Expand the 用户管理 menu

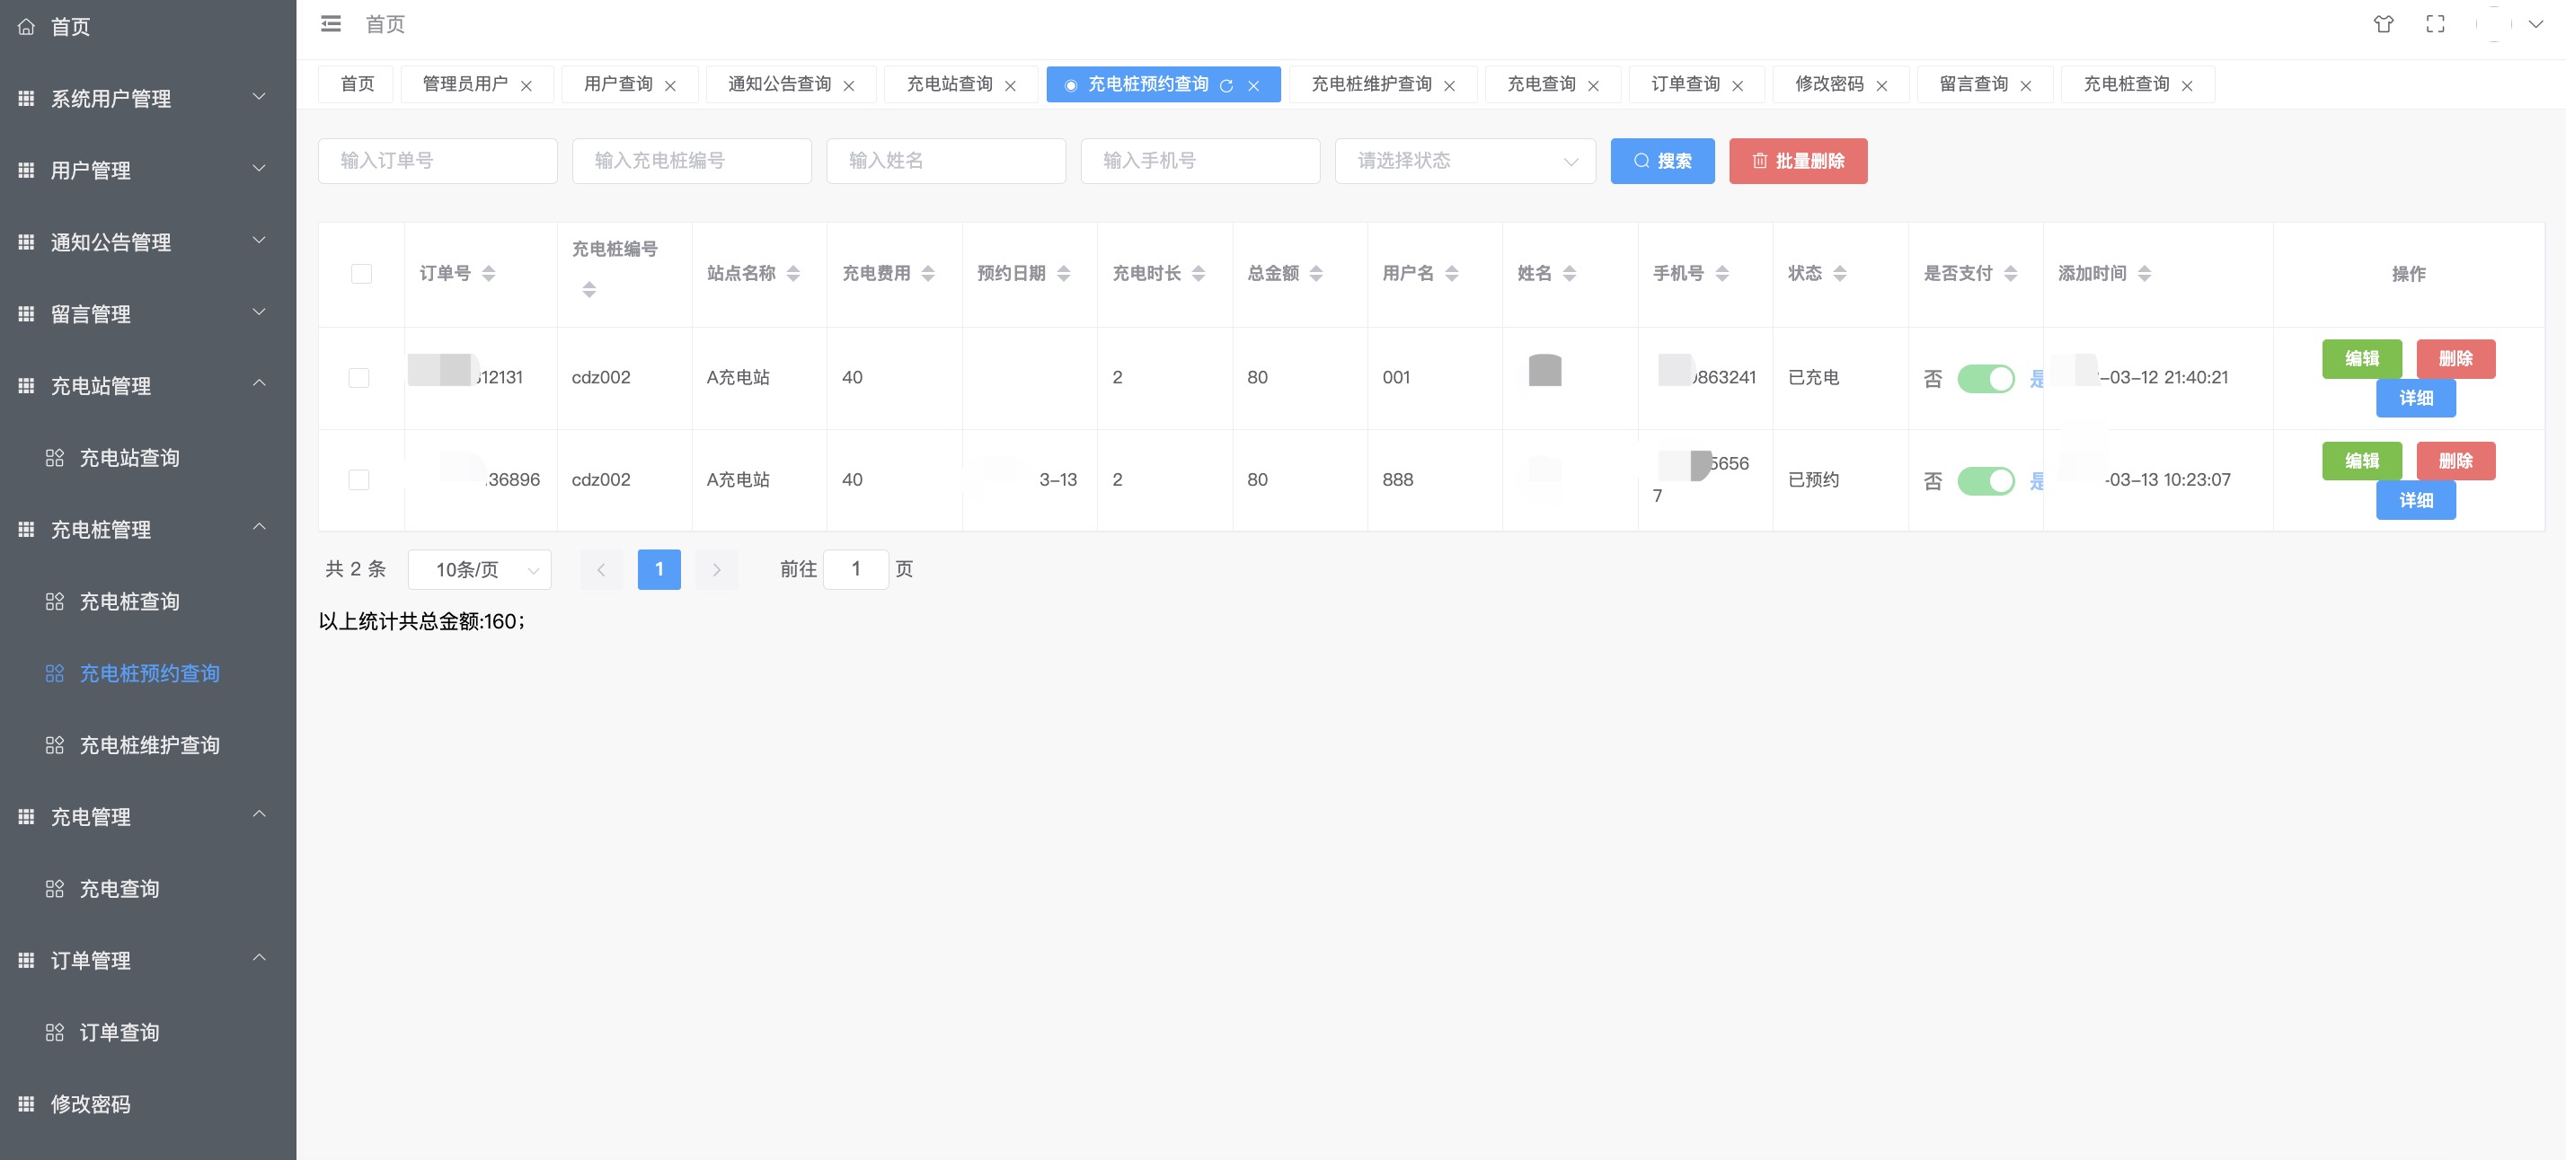click(147, 170)
